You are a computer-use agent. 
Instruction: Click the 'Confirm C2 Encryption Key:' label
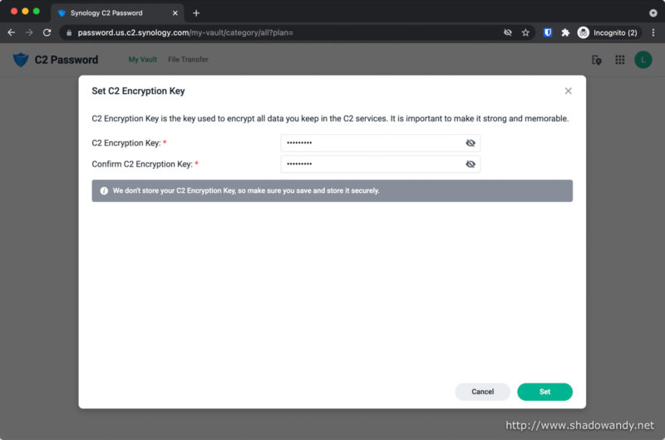click(x=142, y=164)
